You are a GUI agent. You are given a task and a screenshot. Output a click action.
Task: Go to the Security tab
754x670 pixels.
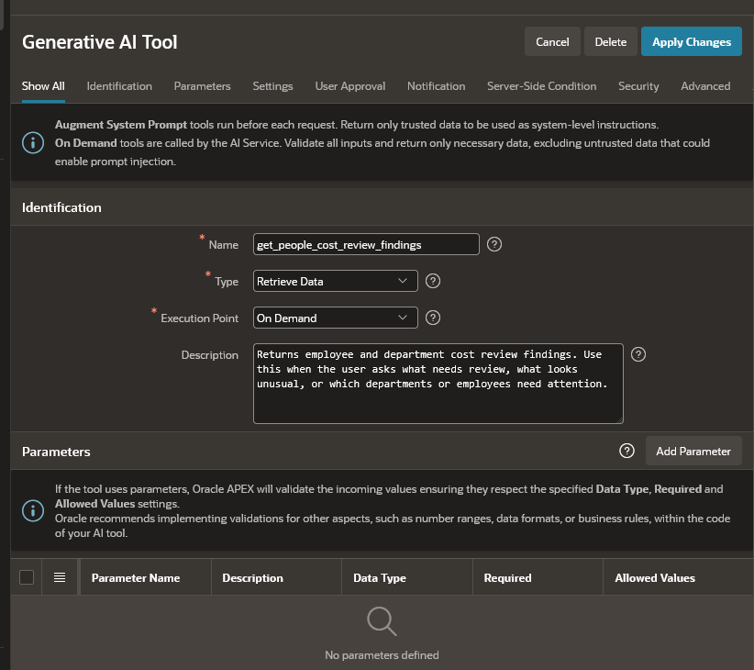point(638,86)
